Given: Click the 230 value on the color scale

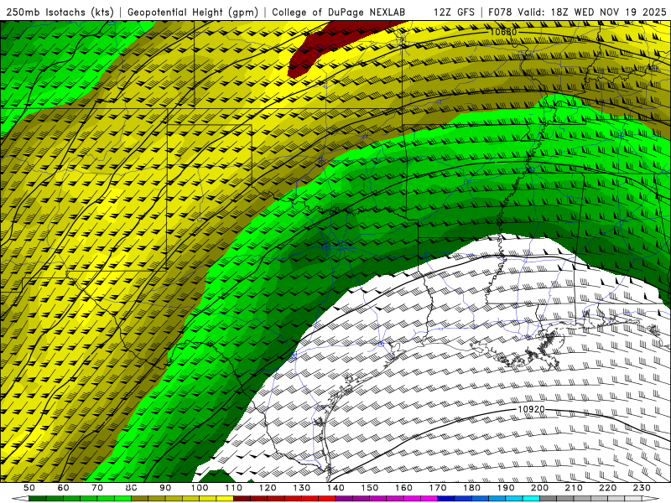Looking at the screenshot, I should click(642, 488).
